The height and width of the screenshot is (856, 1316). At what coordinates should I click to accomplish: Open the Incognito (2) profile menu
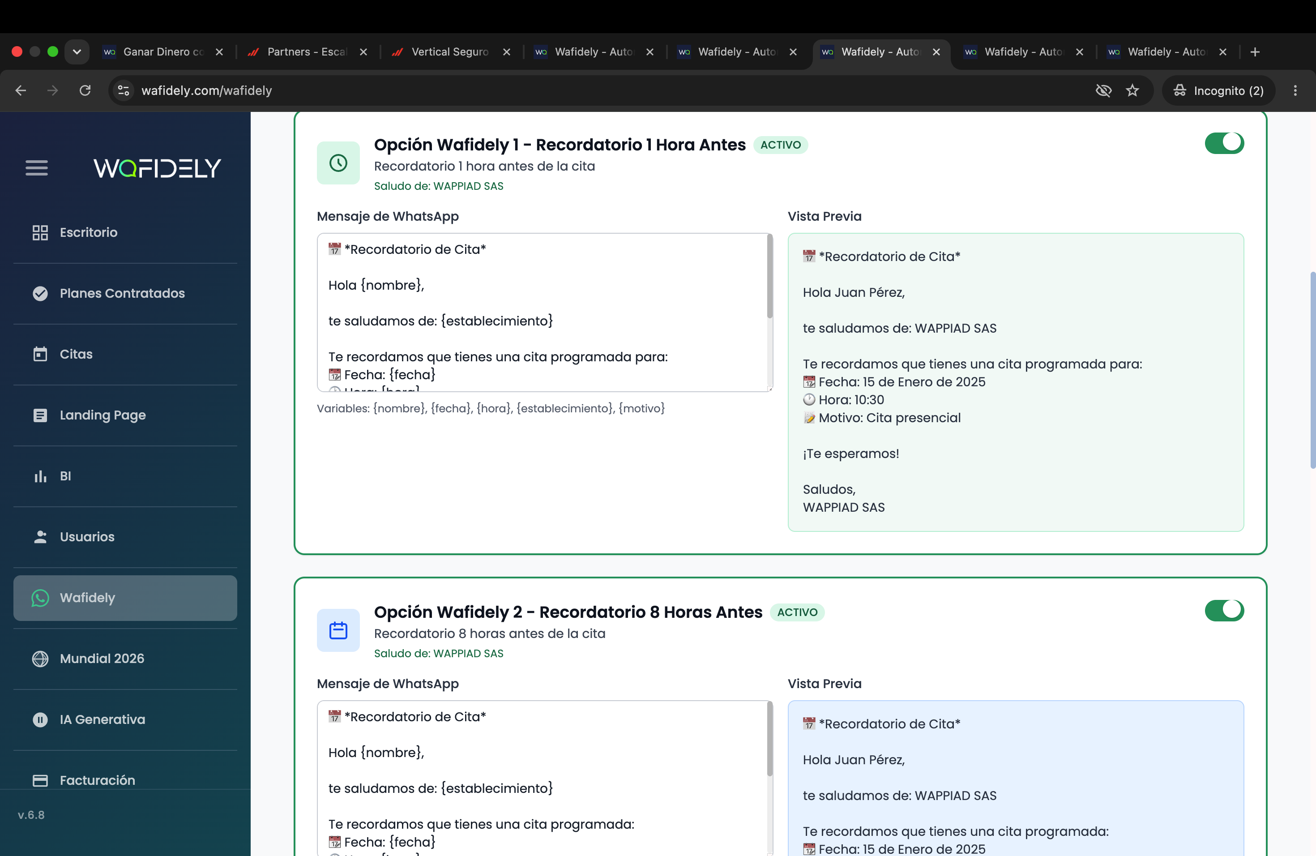coord(1218,90)
